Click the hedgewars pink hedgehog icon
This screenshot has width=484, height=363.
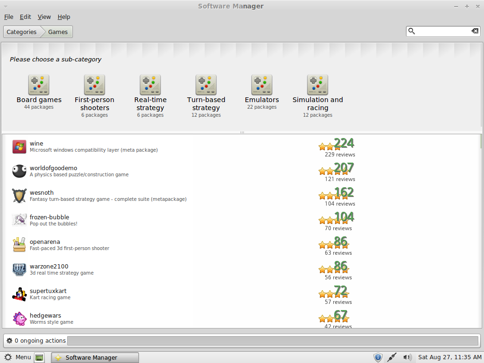click(x=19, y=319)
